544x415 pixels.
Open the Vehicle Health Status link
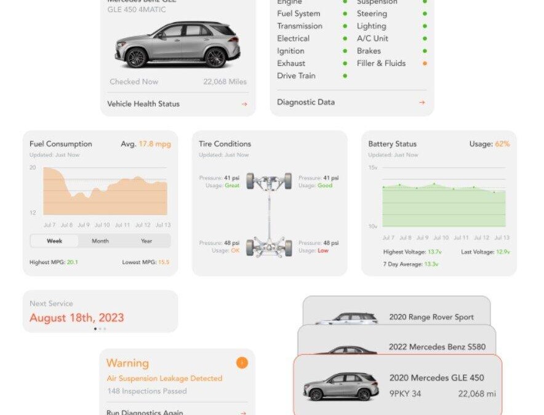[x=143, y=104]
